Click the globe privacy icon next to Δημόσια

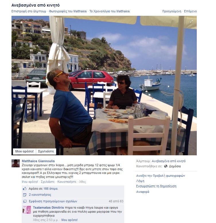click(166, 166)
